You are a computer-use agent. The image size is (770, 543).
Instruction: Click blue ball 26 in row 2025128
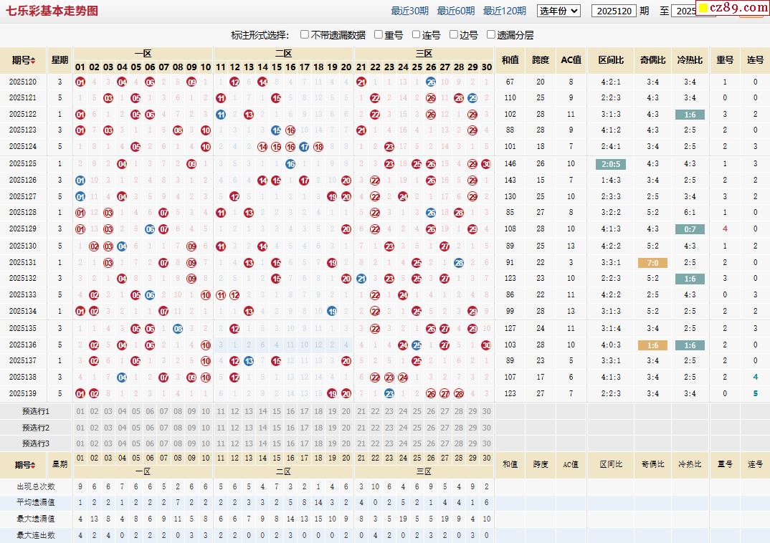click(431, 212)
